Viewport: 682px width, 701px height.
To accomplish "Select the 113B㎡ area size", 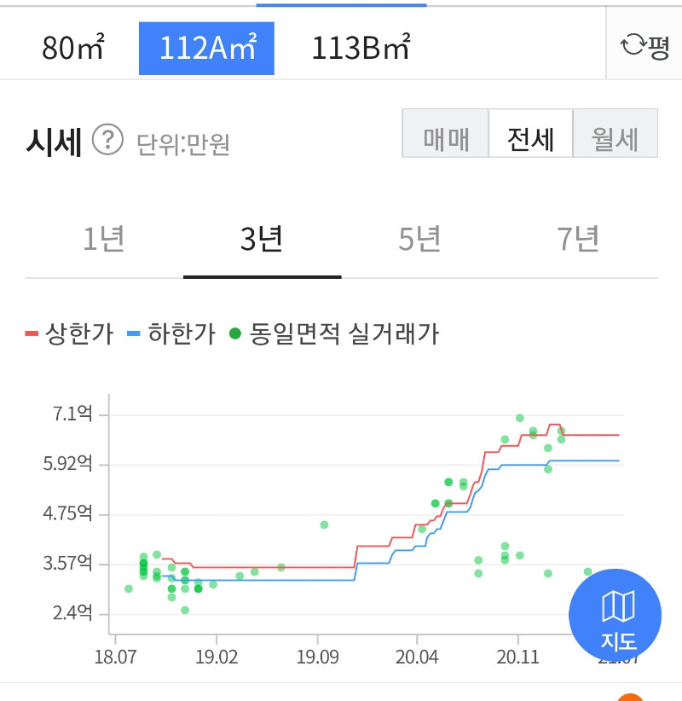I will pos(361,48).
